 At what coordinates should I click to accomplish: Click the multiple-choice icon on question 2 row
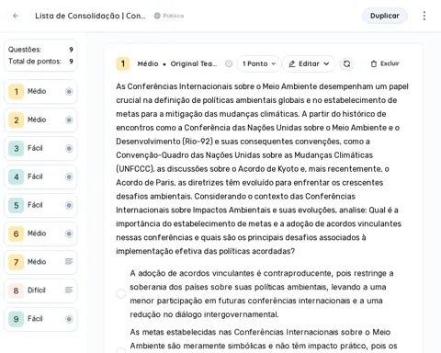click(69, 120)
